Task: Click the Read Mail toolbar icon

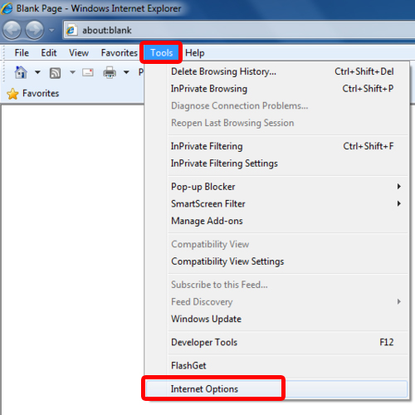Action: pos(88,72)
